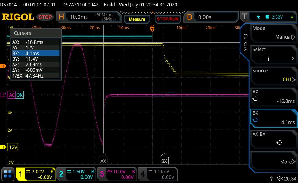Screen dimensions: 298x183
Task: Click the waveform memory position bar
Action: click(152, 13)
